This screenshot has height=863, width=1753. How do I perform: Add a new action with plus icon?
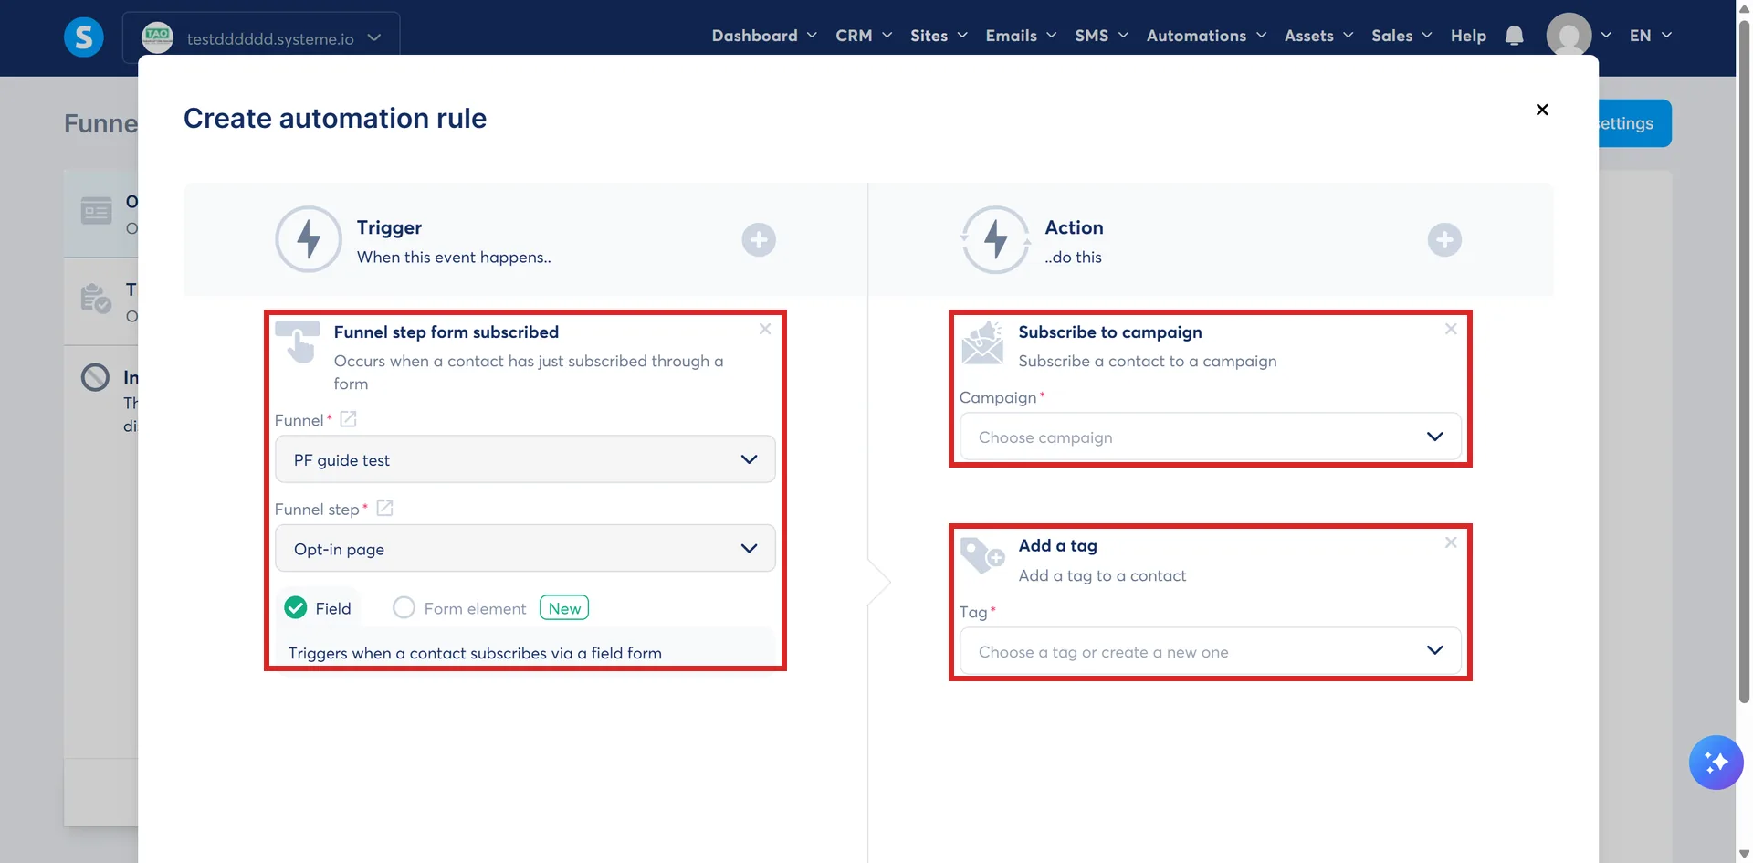coord(1444,240)
